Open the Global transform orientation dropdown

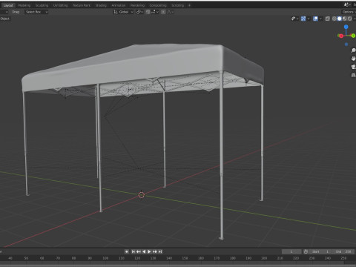[123, 12]
